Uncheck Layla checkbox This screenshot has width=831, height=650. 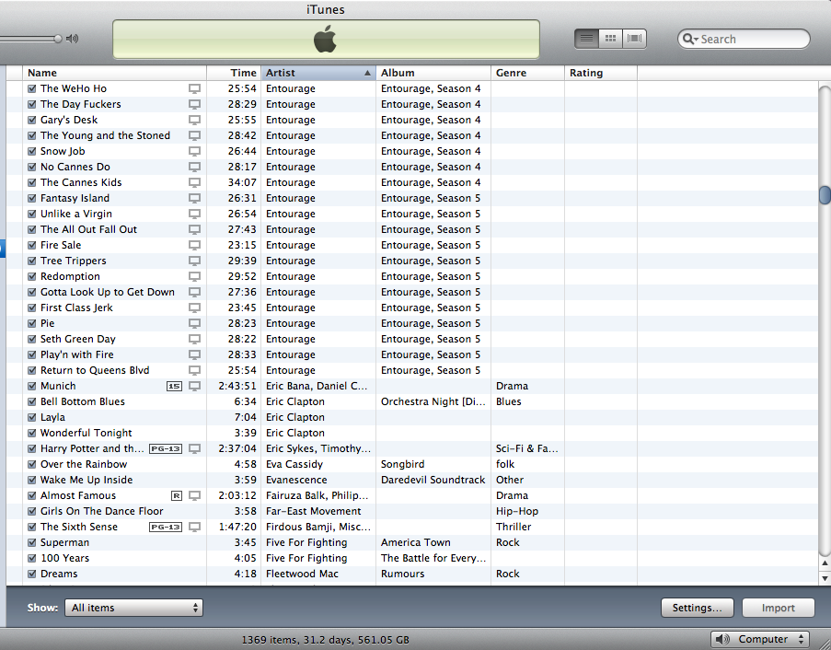[32, 417]
